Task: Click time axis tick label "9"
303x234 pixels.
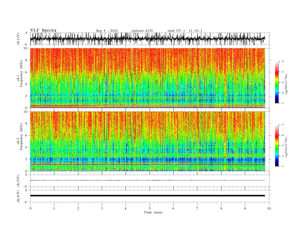Action: click(245, 208)
